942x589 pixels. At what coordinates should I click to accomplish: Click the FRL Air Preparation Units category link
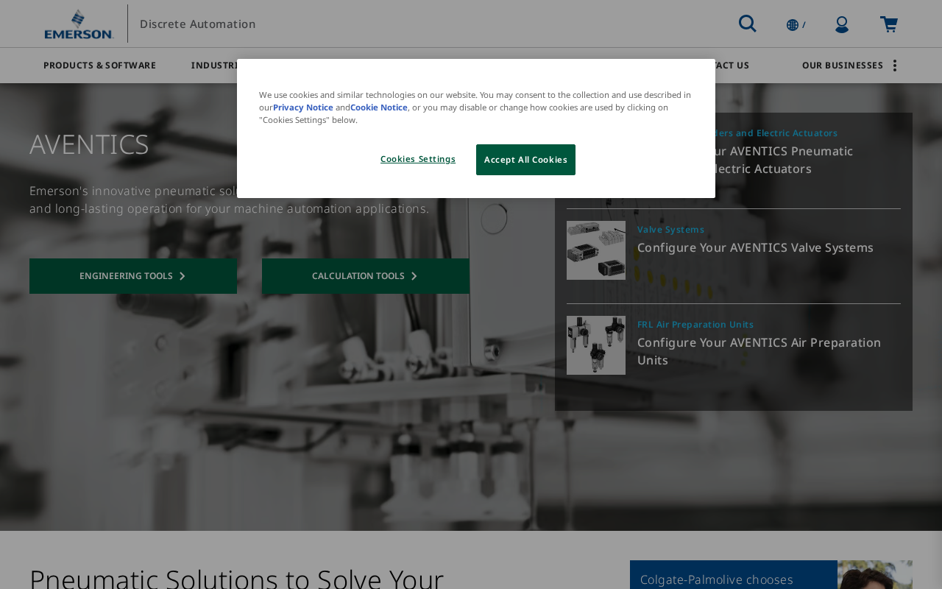pos(695,325)
